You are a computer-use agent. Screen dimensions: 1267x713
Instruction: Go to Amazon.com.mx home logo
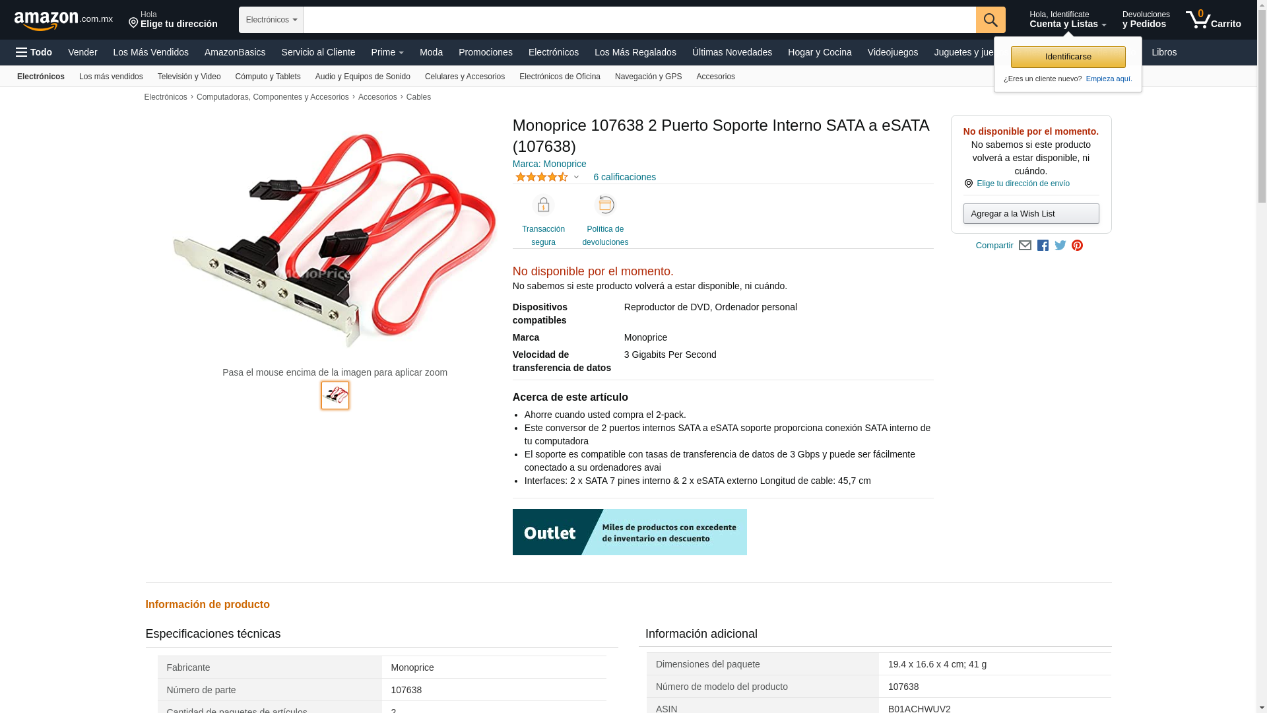coord(63,20)
